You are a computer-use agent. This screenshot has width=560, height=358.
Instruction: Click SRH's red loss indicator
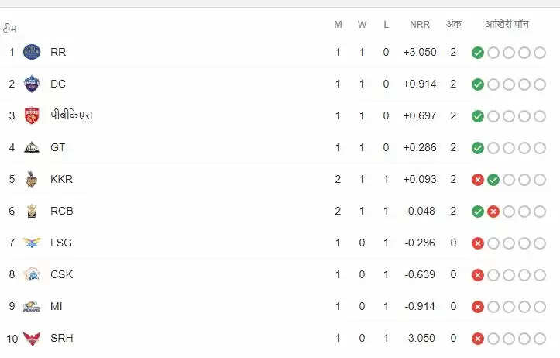pos(478,339)
